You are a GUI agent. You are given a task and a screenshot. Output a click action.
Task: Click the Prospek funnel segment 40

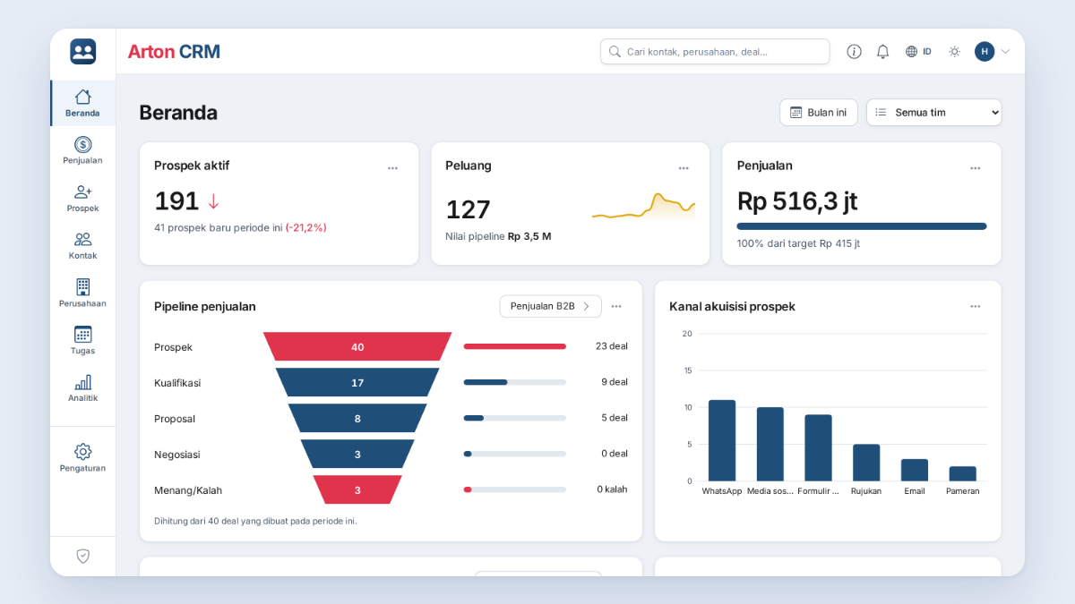(357, 346)
